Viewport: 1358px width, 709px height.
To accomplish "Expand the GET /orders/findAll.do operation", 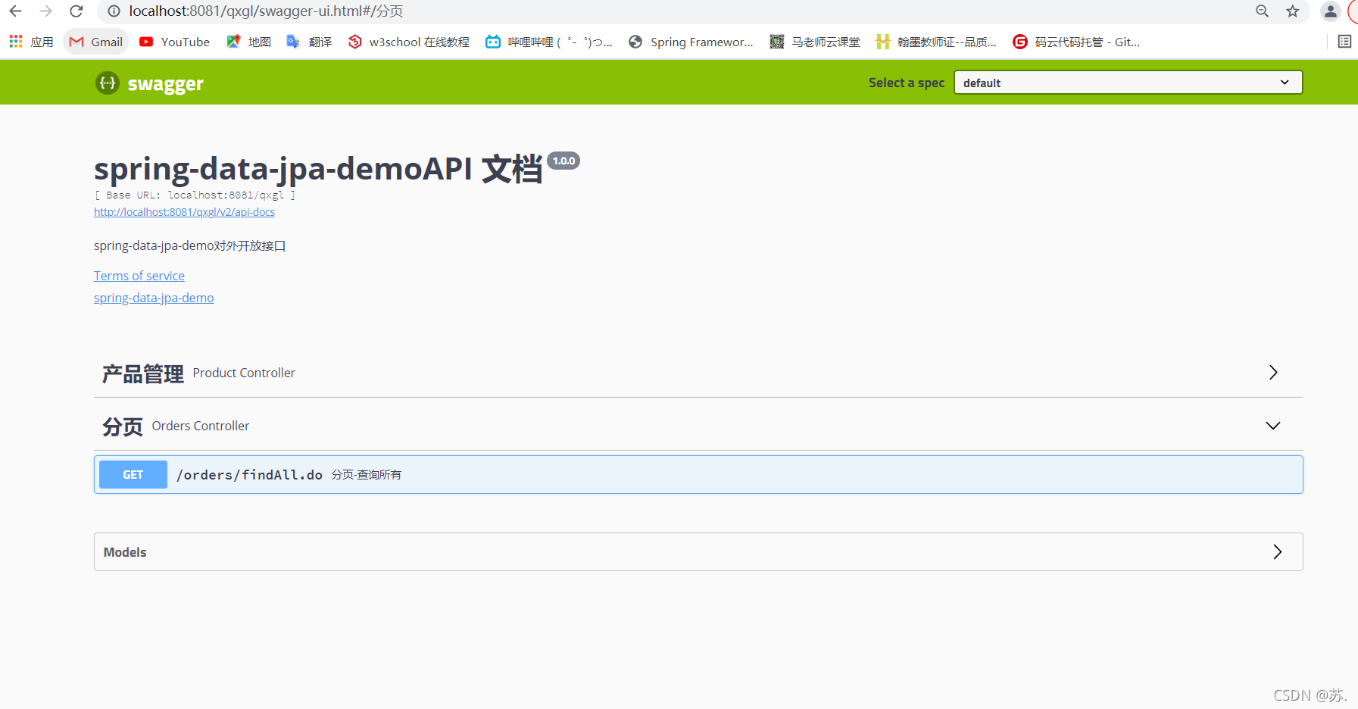I will (698, 474).
